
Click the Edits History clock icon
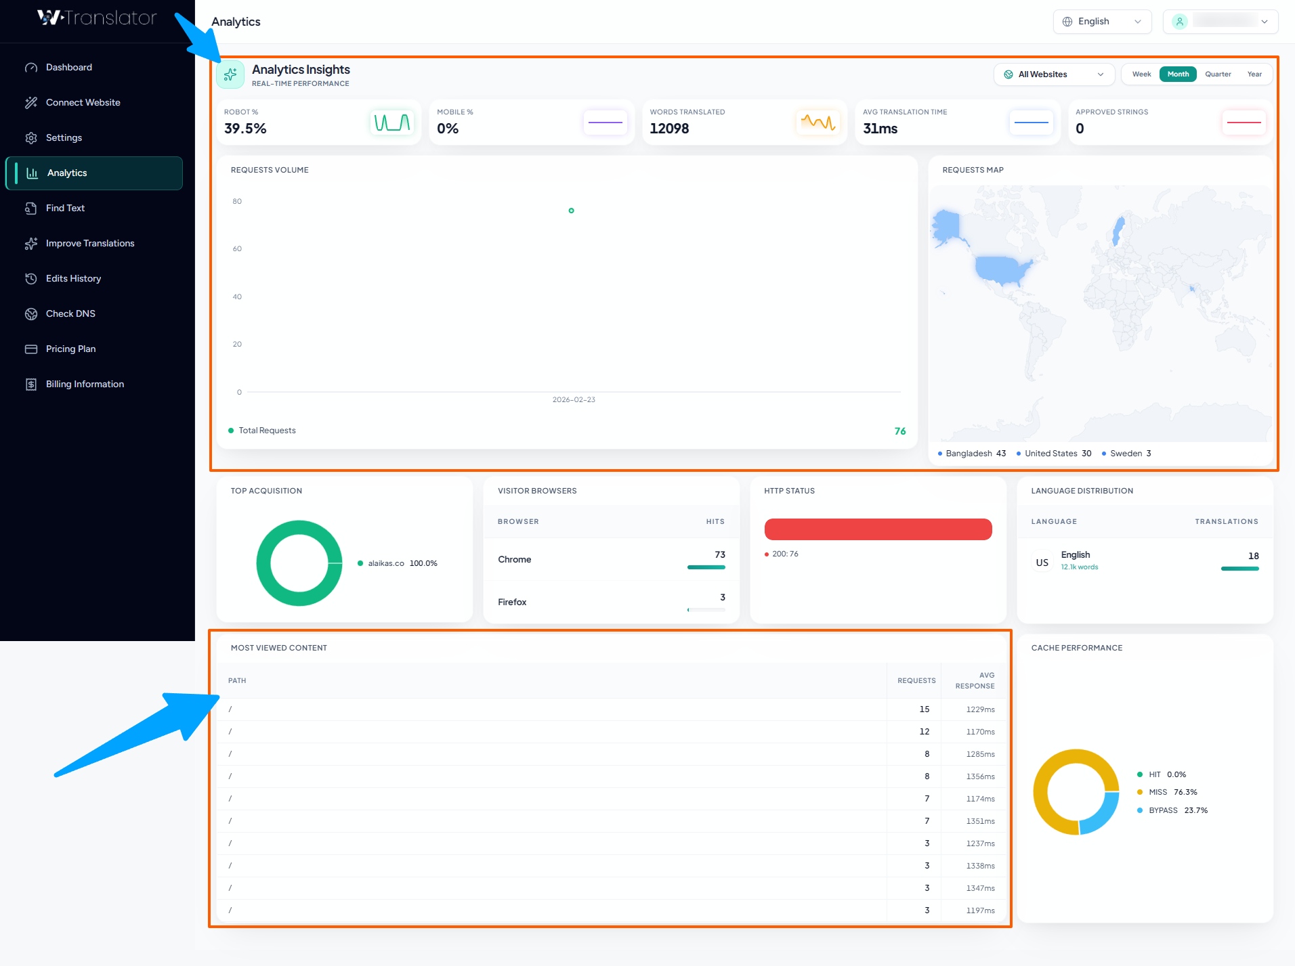[32, 278]
